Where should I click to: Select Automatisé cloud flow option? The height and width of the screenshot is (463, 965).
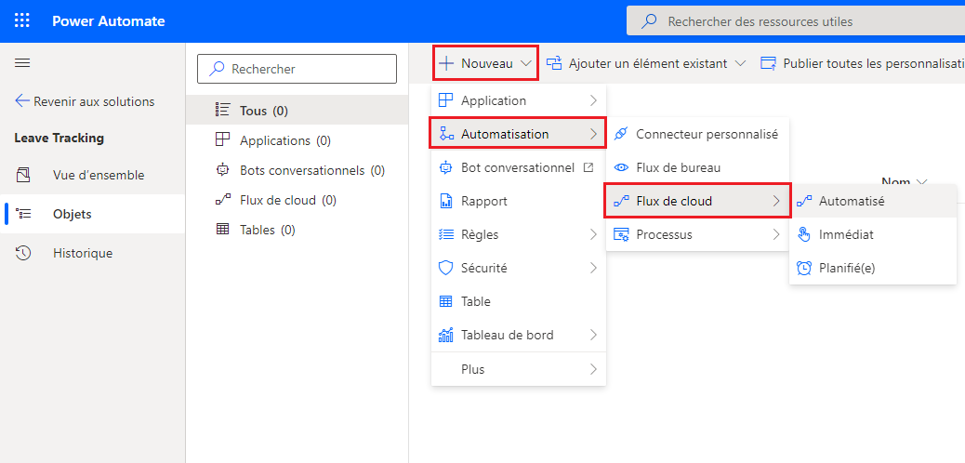[873, 201]
